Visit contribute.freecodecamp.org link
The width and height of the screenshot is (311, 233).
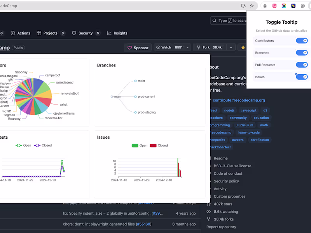(239, 100)
